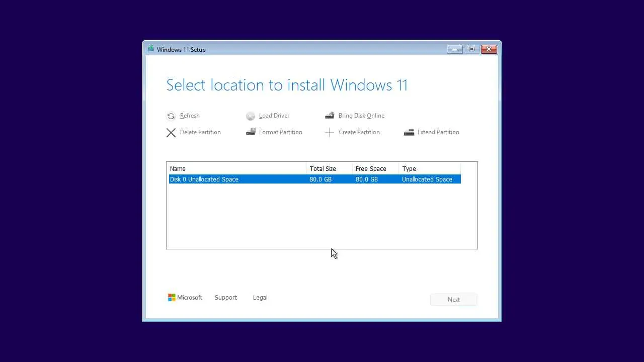Click the Free Space column header
Screen dimensions: 644x362
(x=376, y=168)
